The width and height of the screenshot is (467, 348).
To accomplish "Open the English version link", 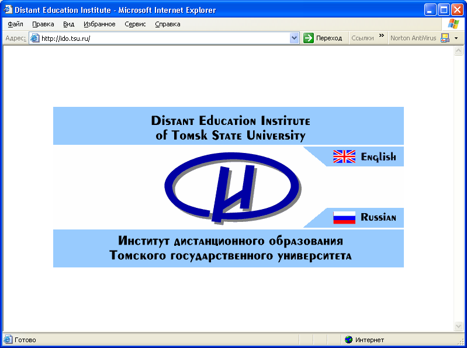I will pyautogui.click(x=378, y=156).
